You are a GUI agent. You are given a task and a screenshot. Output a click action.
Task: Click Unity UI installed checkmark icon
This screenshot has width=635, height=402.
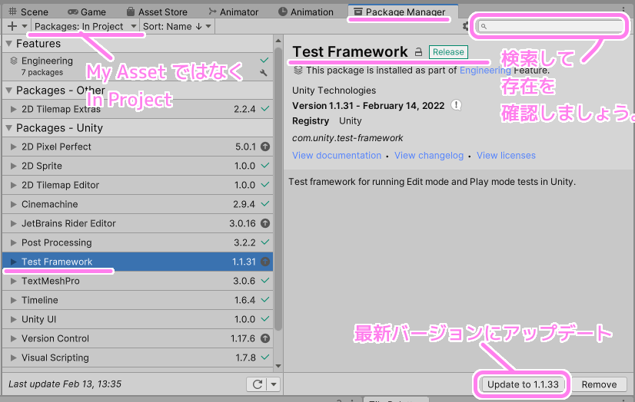[265, 319]
